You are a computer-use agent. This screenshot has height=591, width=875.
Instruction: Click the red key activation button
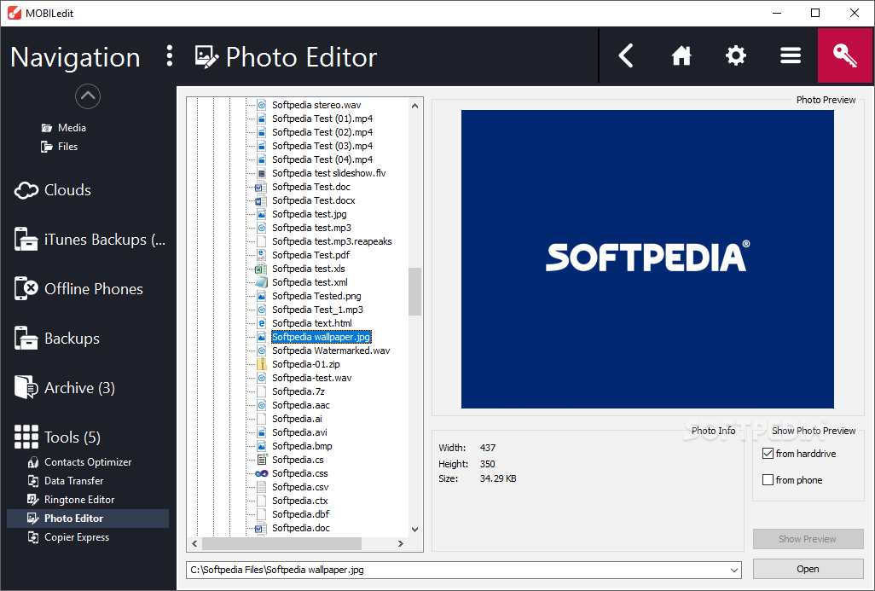coord(845,55)
